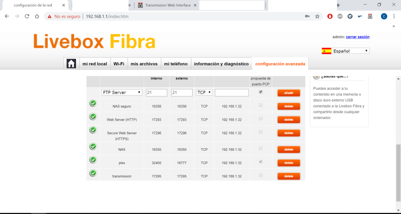The image size is (401, 214).
Task: Click the empty device IP input field
Action: coord(232,93)
